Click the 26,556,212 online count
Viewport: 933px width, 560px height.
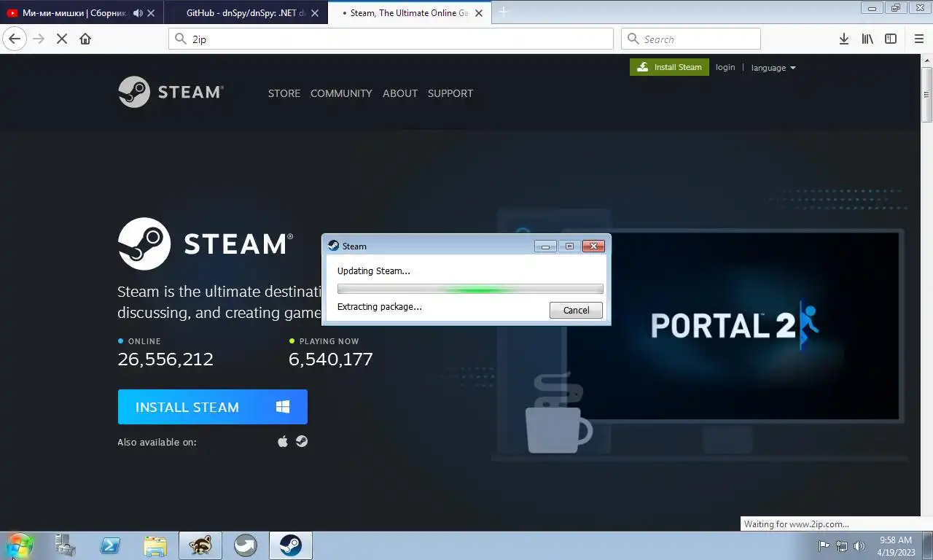click(x=165, y=359)
